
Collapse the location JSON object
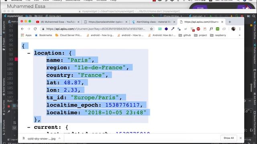(29, 53)
